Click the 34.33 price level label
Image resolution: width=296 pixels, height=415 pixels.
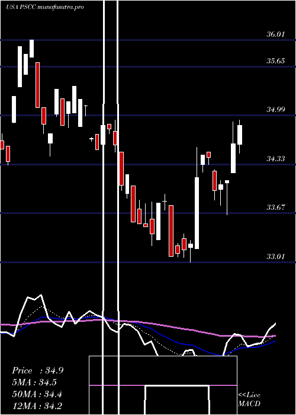275,158
